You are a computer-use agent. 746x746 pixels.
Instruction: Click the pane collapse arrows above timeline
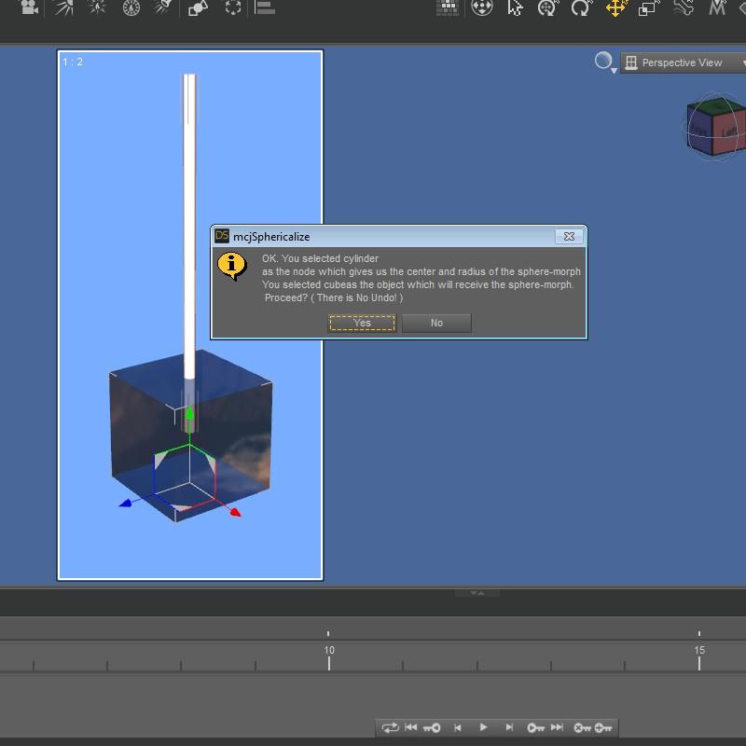pos(477,593)
